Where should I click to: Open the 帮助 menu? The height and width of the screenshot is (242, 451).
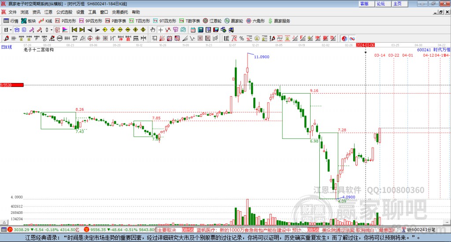(x=136, y=12)
